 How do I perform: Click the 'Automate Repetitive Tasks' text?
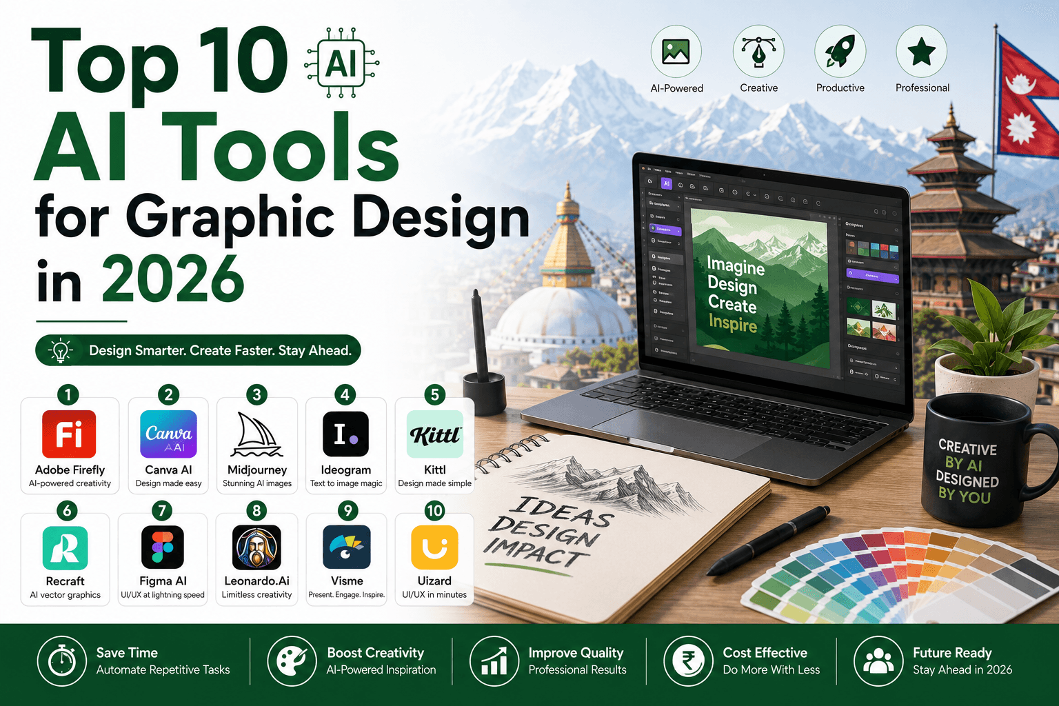tap(163, 670)
